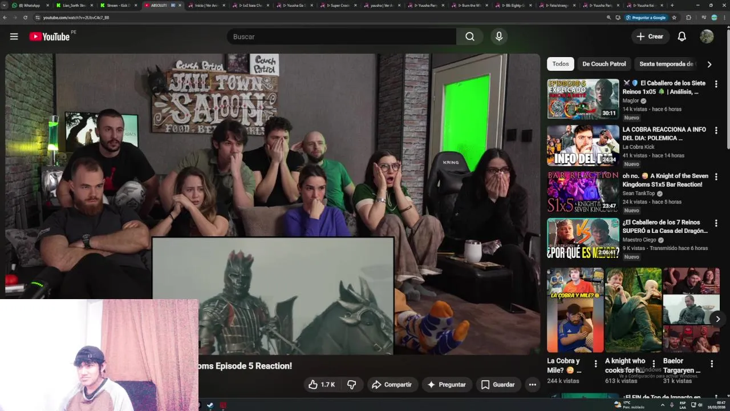Click the Compartir share button
This screenshot has width=730, height=411.
pyautogui.click(x=392, y=385)
